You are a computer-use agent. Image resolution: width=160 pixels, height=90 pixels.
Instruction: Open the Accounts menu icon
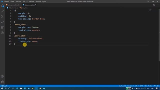(x=2, y=76)
